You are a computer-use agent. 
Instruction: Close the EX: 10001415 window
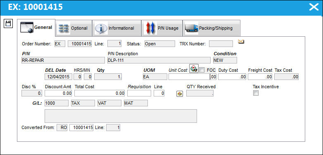coord(314,7)
